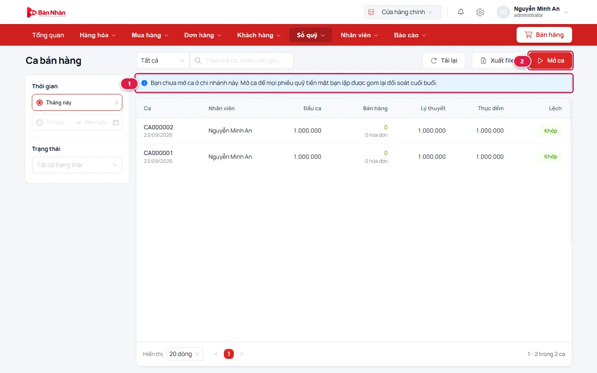Open the Báo cáo menu
This screenshot has height=373, width=597.
pos(410,35)
